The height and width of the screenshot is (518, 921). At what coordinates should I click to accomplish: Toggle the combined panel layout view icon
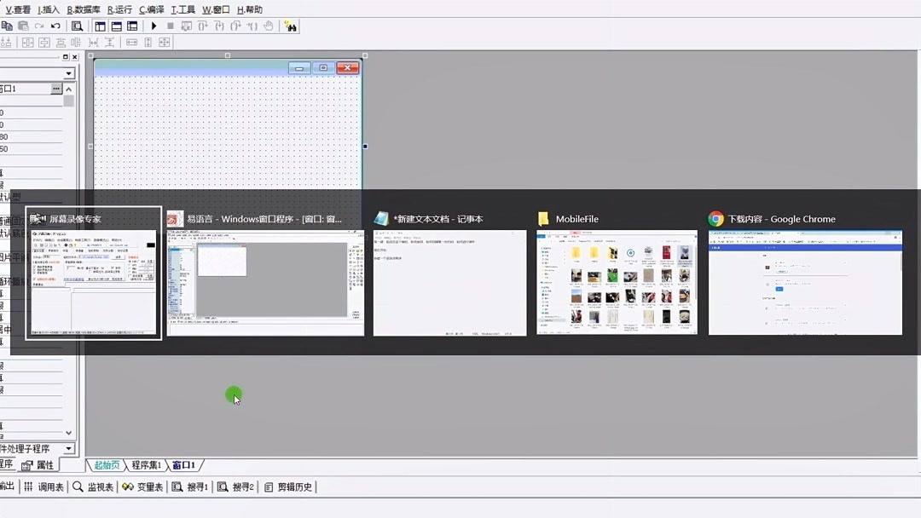(x=134, y=26)
